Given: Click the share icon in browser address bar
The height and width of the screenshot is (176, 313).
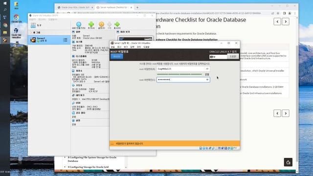Looking at the screenshot, I should click(x=273, y=13).
